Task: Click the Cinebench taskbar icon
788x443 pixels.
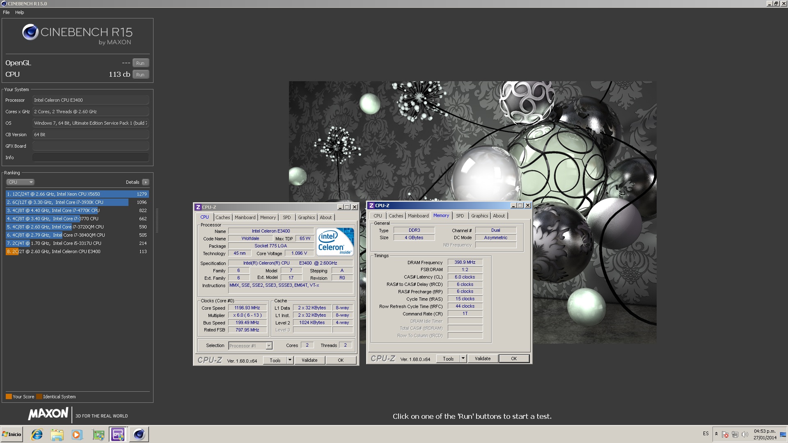Action: (x=139, y=434)
